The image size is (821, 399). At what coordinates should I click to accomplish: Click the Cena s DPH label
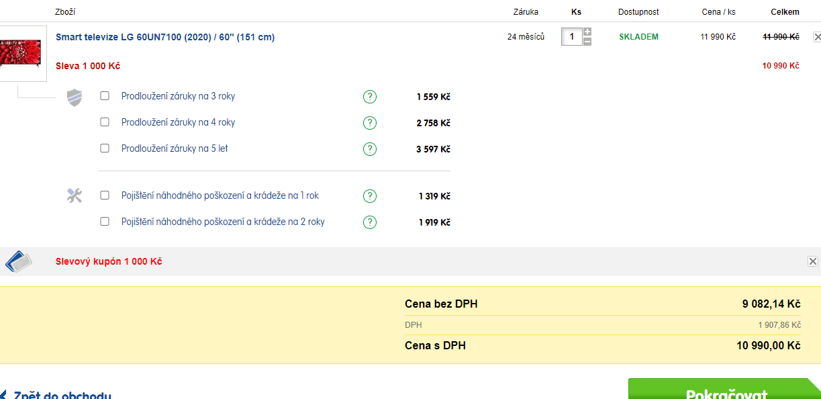[435, 346]
